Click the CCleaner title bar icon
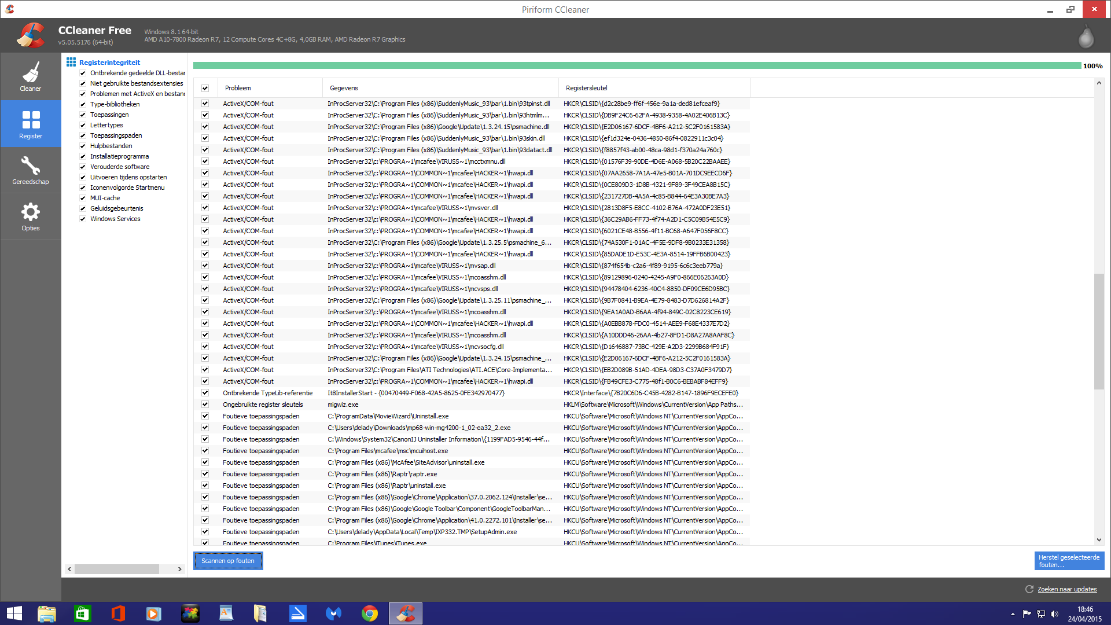Screen dimensions: 1111x625 pyautogui.click(x=10, y=9)
